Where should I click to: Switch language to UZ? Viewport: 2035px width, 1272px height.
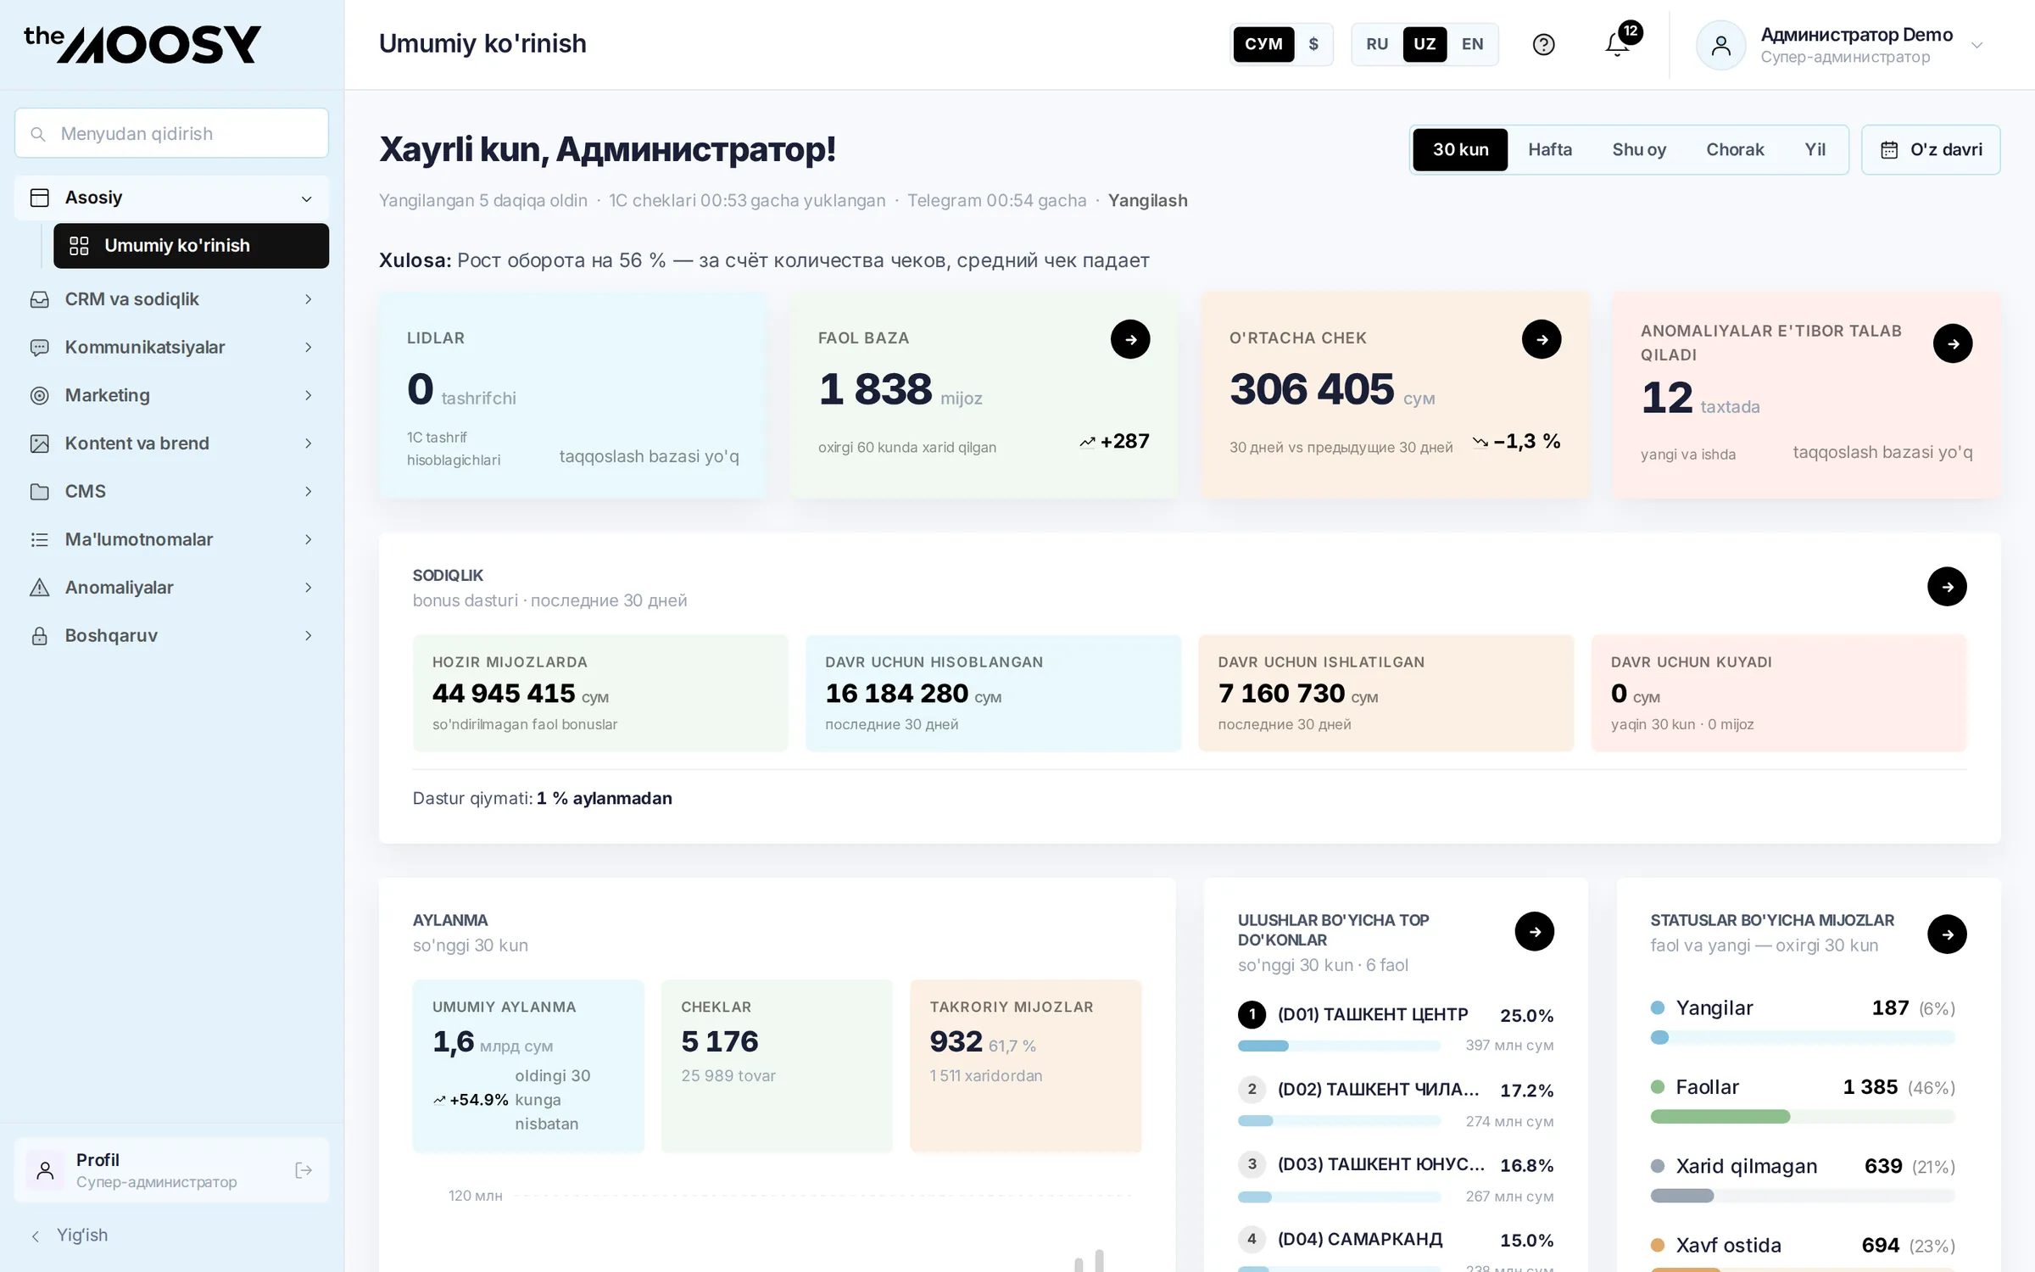point(1425,44)
